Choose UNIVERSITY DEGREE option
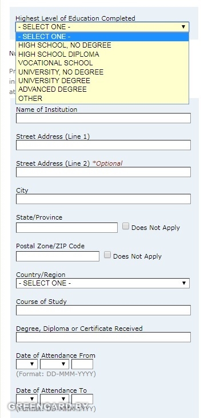Image resolution: width=208 pixels, height=418 pixels. coord(102,80)
